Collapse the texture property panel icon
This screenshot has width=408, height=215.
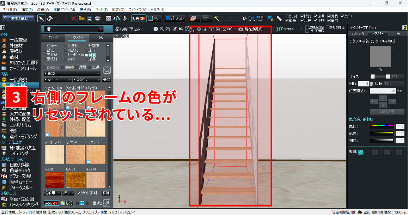click(405, 27)
